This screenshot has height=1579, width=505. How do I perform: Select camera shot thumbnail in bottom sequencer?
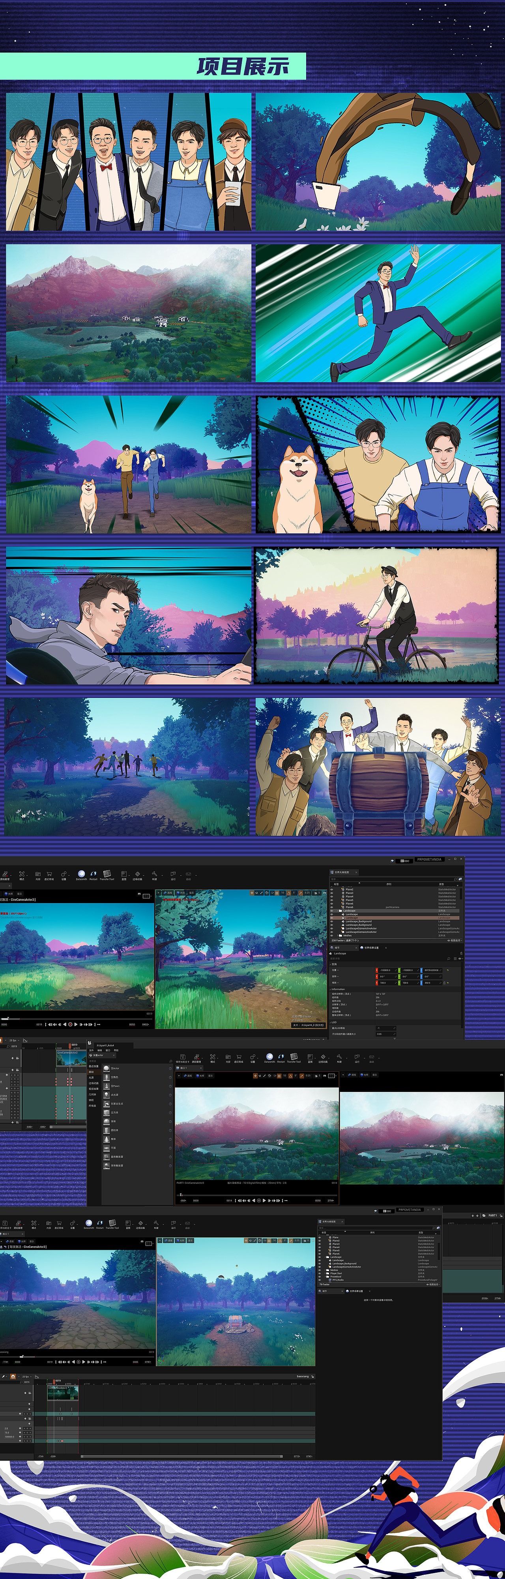pos(63,1393)
